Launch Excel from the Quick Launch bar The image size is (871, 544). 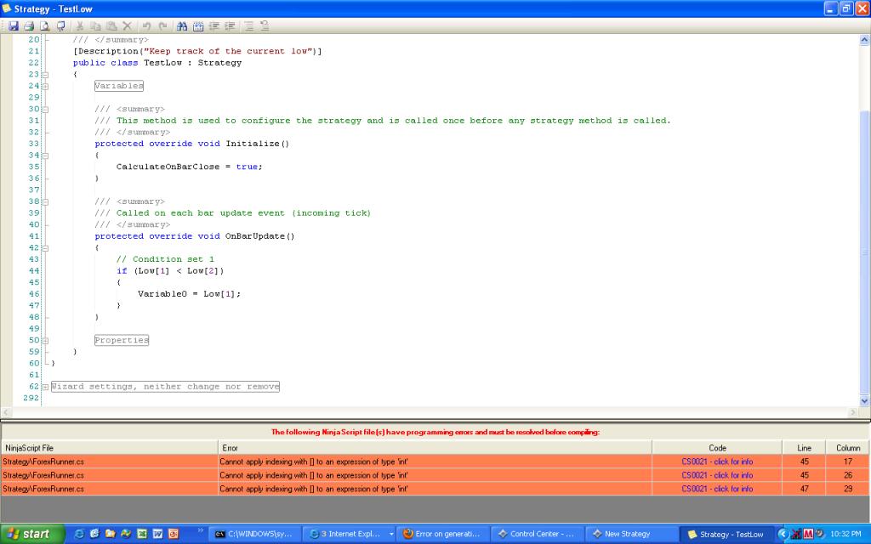(142, 534)
